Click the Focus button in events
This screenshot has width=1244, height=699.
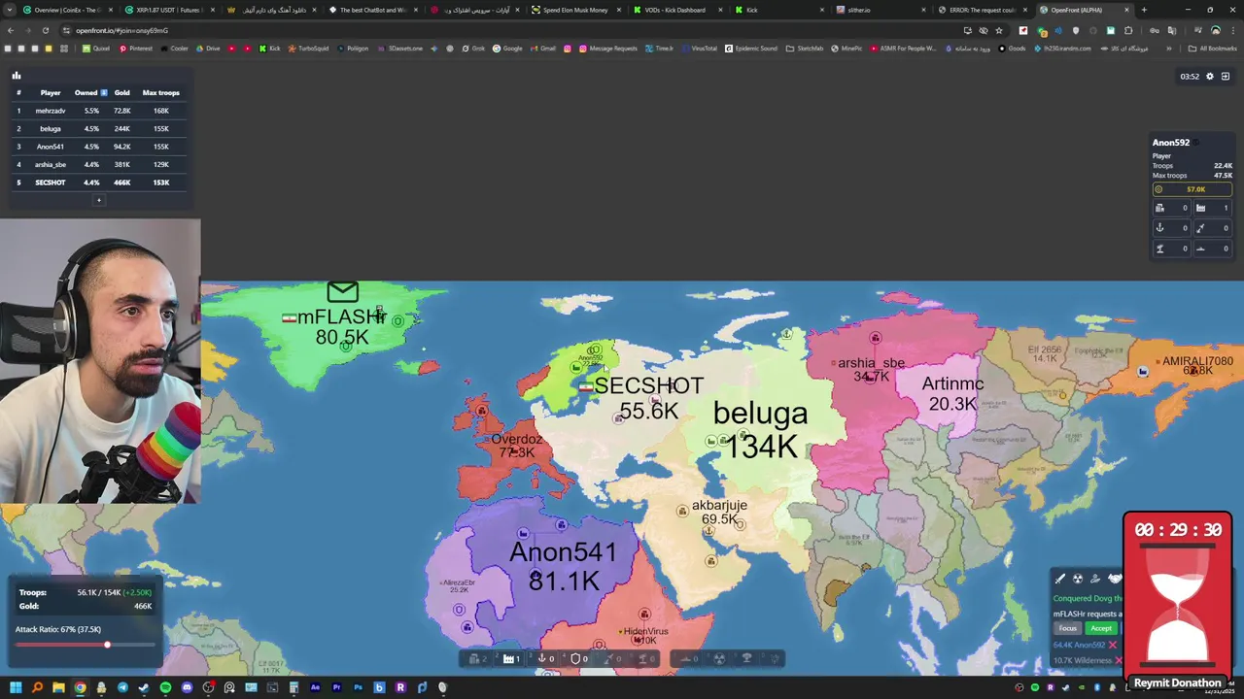coord(1067,628)
